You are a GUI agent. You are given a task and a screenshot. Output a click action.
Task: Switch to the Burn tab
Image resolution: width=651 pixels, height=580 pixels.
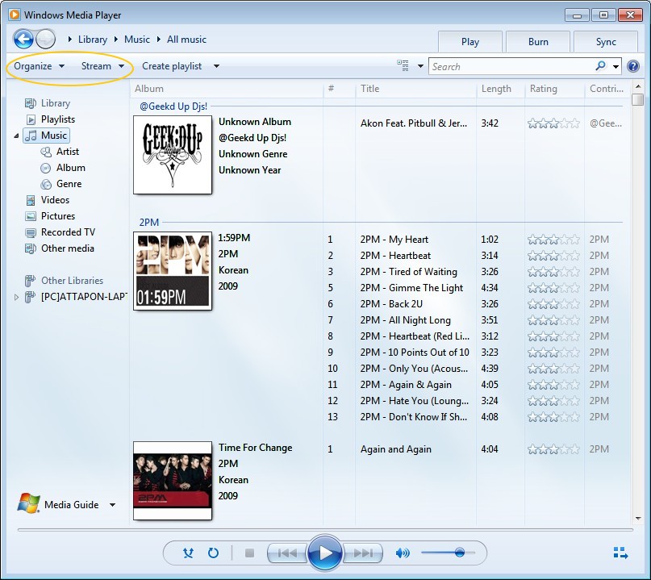(538, 41)
